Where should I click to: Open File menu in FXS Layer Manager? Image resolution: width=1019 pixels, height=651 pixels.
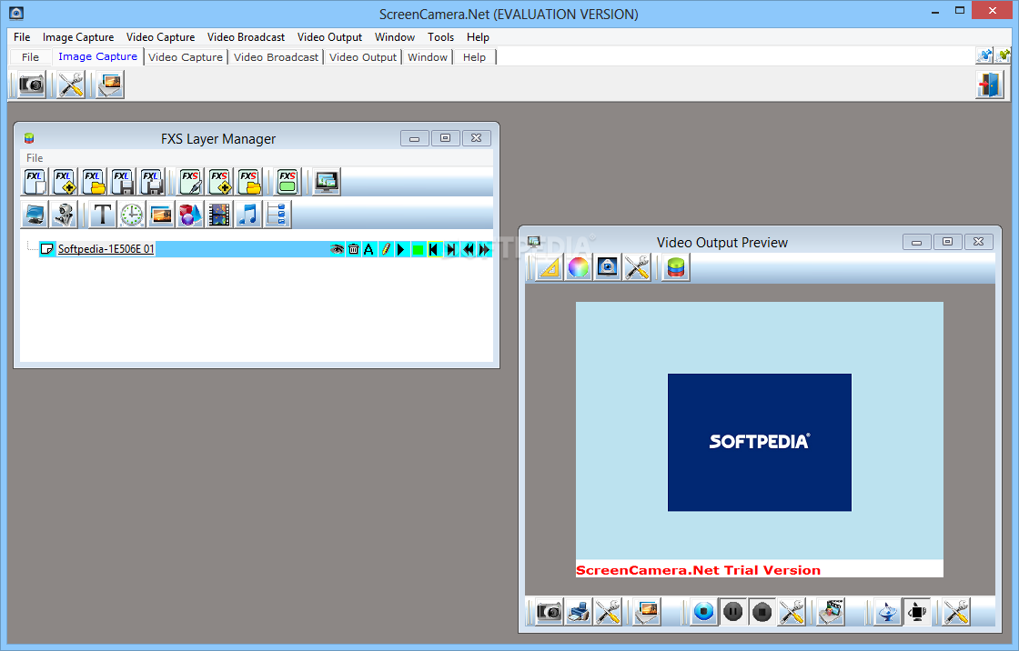click(35, 158)
